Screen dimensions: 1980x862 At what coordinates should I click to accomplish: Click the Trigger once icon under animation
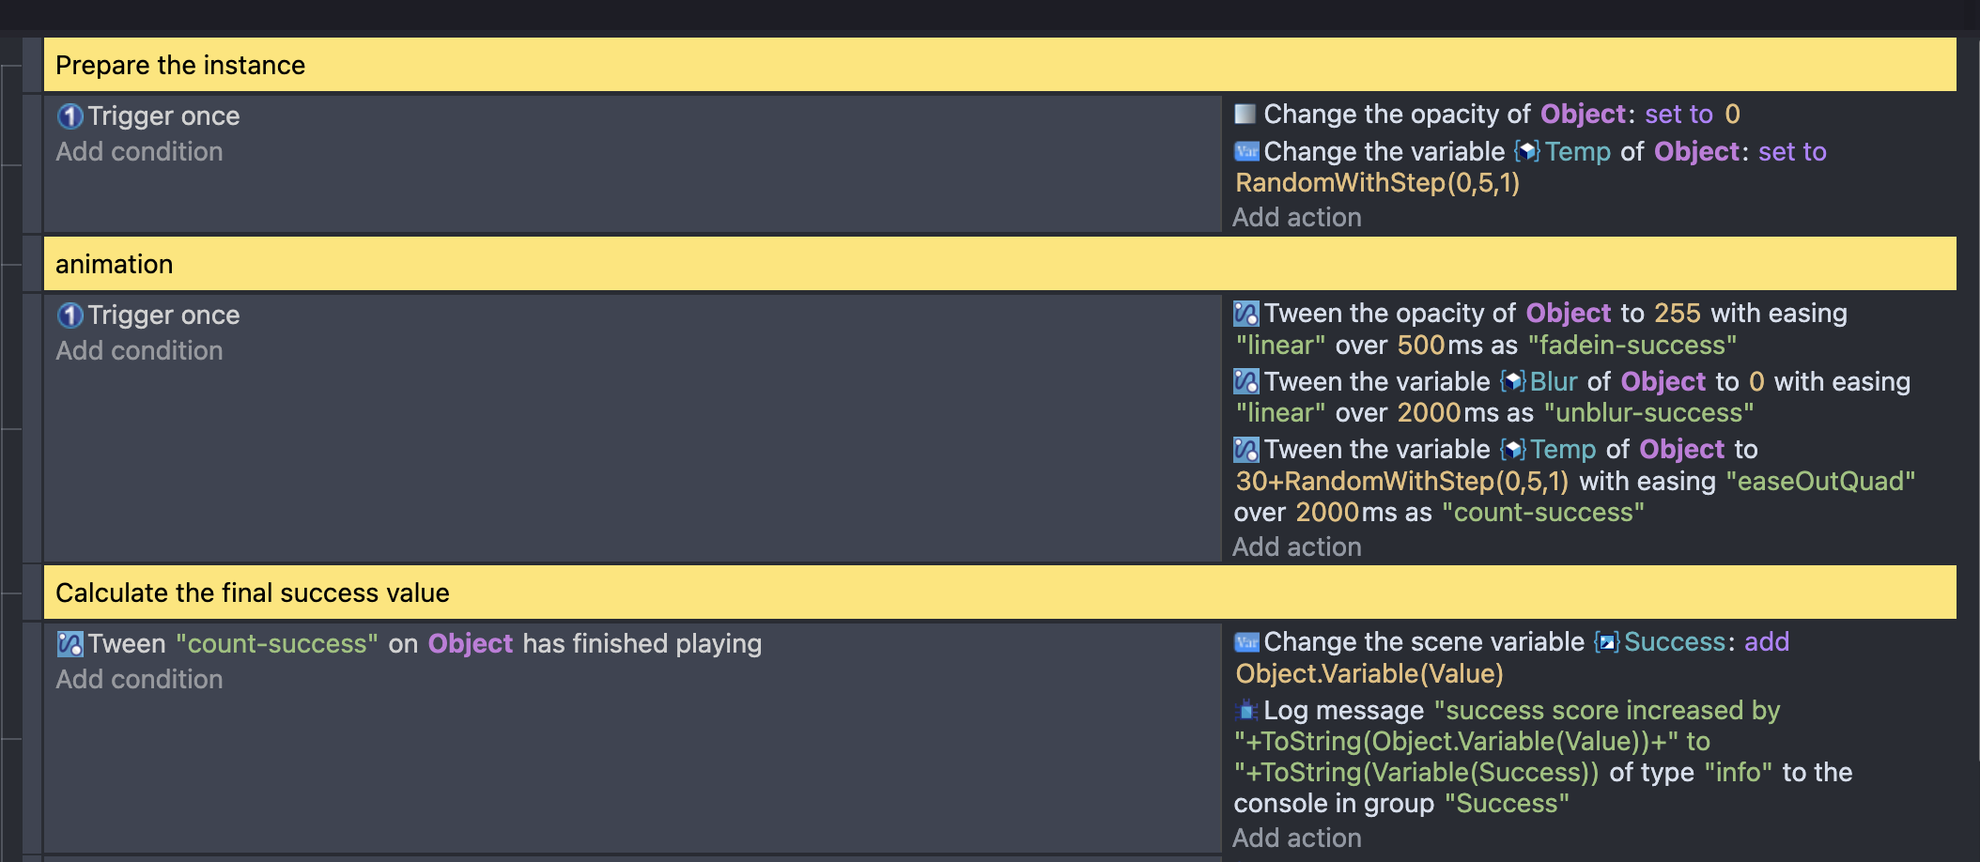tap(70, 316)
